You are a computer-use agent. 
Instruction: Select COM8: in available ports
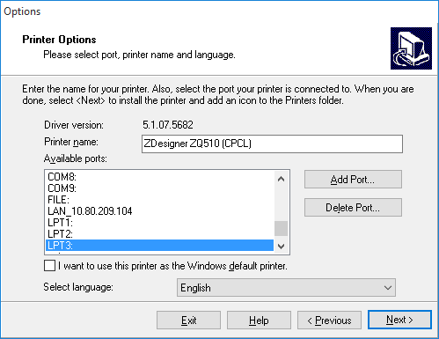[x=159, y=177]
